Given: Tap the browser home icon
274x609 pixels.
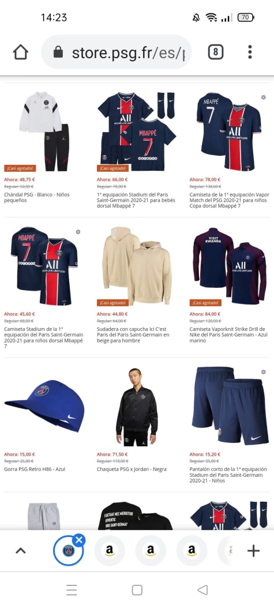Looking at the screenshot, I should (21, 52).
